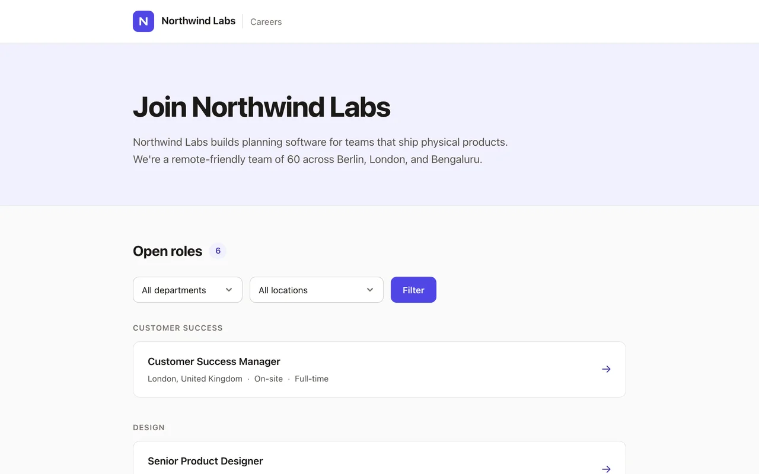Click the DESIGN section label
Screen dimensions: 759x474
(x=149, y=427)
